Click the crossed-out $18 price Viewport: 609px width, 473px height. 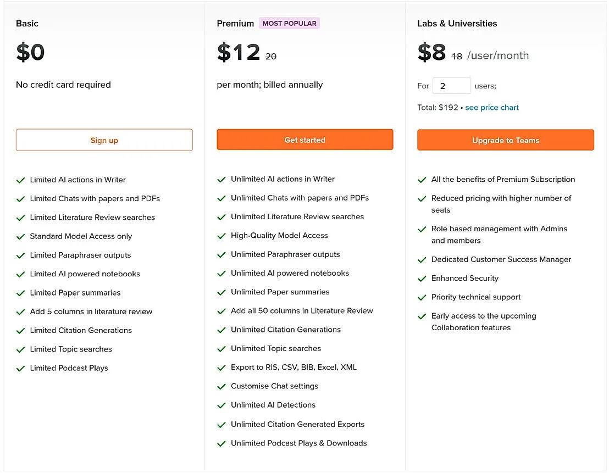[456, 55]
